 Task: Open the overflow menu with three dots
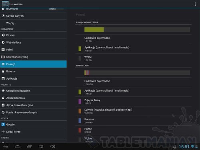195,4
